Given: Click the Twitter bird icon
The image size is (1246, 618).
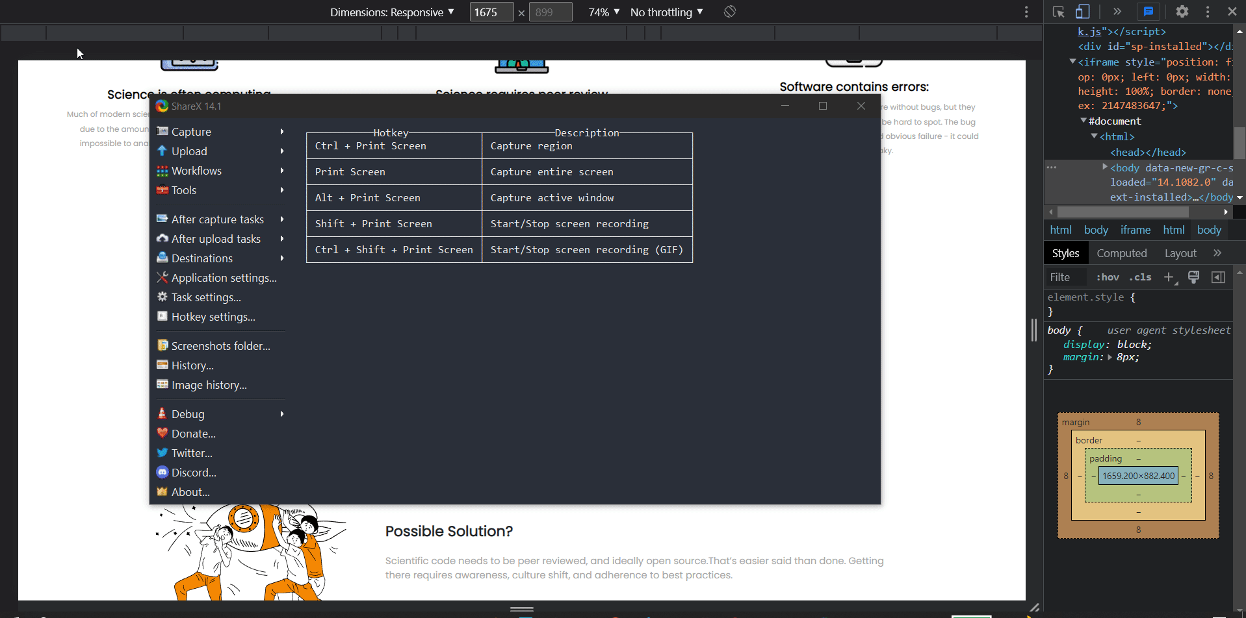Looking at the screenshot, I should (x=162, y=452).
